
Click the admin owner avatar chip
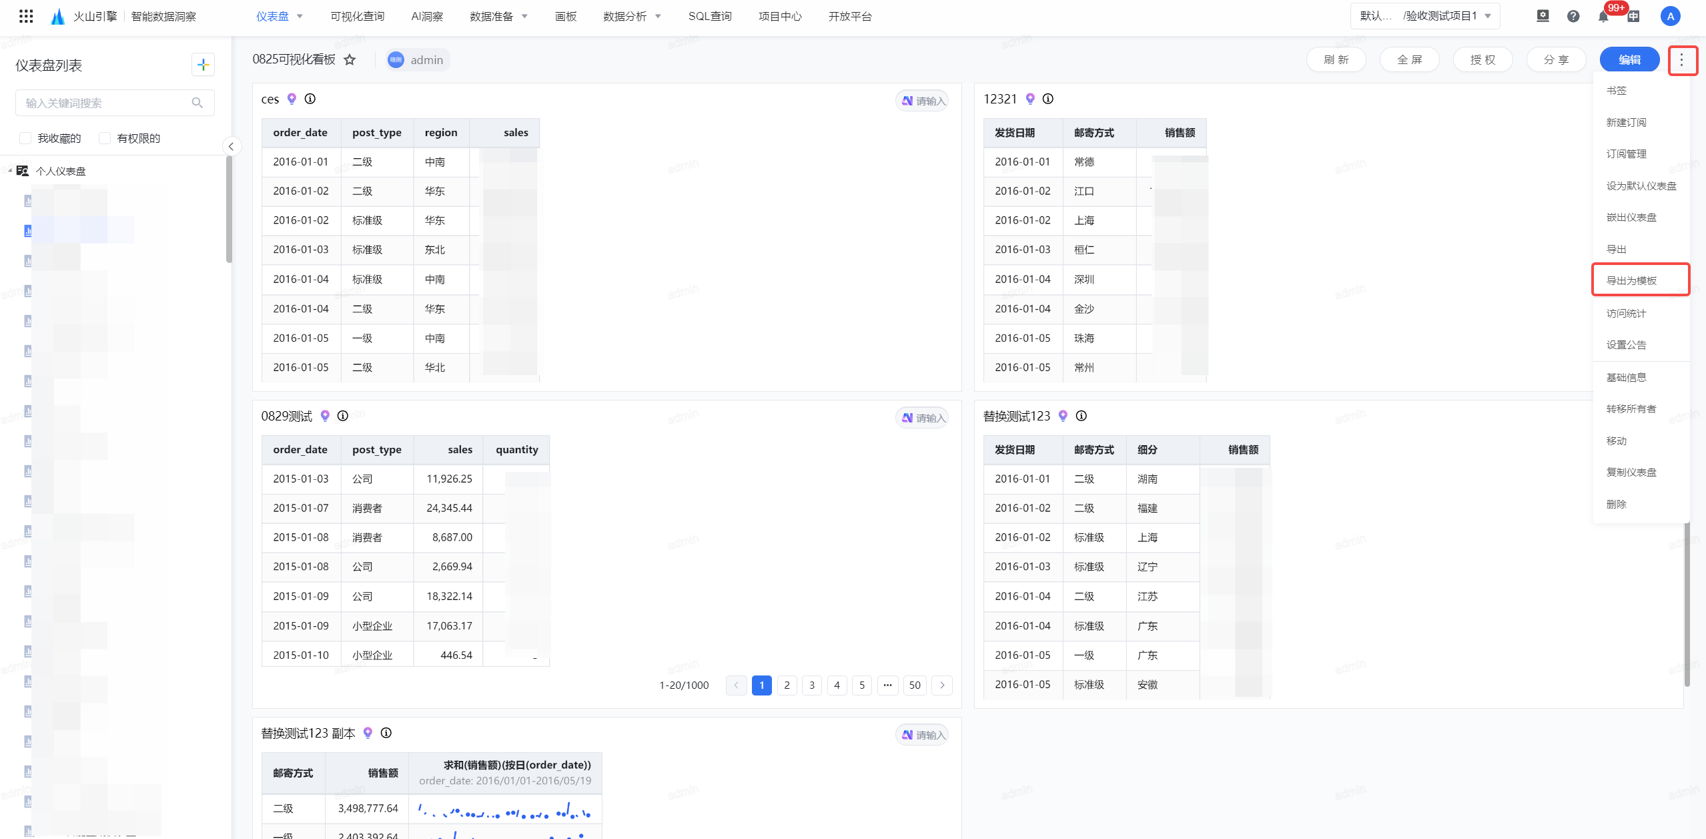point(417,60)
